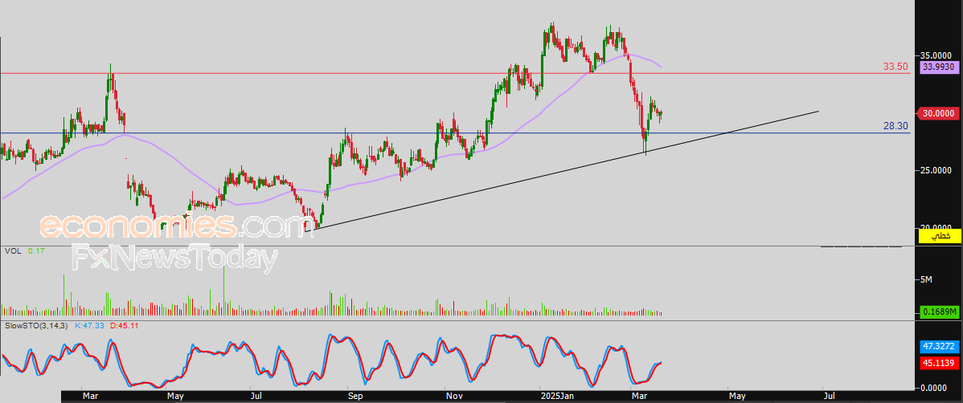Screen dimensions: 963x403
Task: Click the VOL indicator label
Action: coord(13,251)
